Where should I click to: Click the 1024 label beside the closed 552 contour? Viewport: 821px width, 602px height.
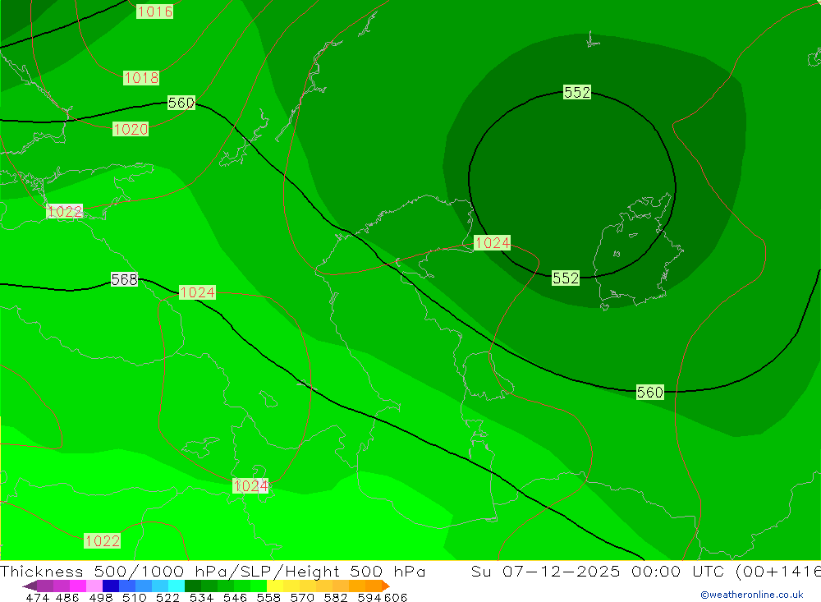[x=492, y=242]
